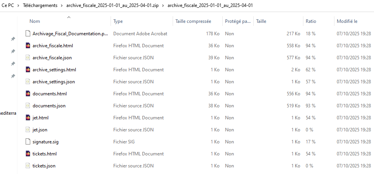374x174 pixels.
Task: Click the PDF icon of Archivage_Fiscal_Documentation
Action: pyautogui.click(x=28, y=34)
